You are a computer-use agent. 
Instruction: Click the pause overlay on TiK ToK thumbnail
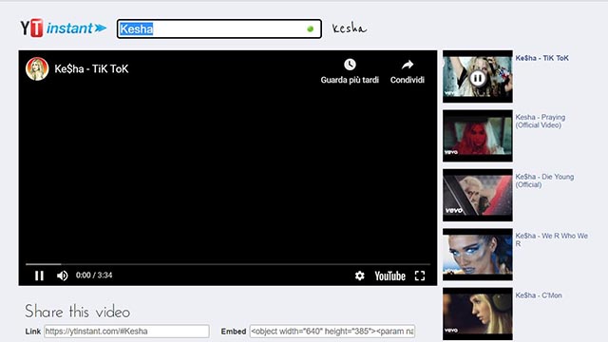point(477,78)
